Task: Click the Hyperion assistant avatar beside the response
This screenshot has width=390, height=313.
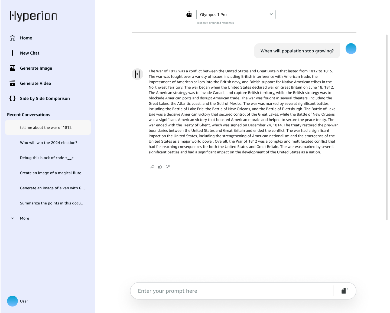Action: (137, 74)
